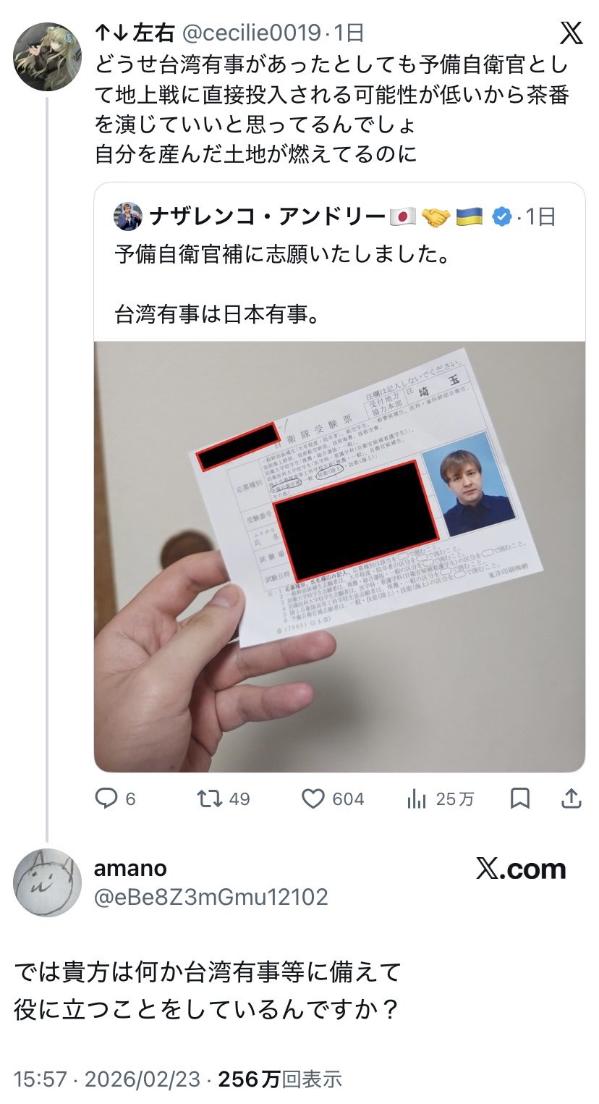This screenshot has height=1104, width=599.
Task: Open the 15:57 · 2026/02/23 timestamp
Action: [x=106, y=1079]
